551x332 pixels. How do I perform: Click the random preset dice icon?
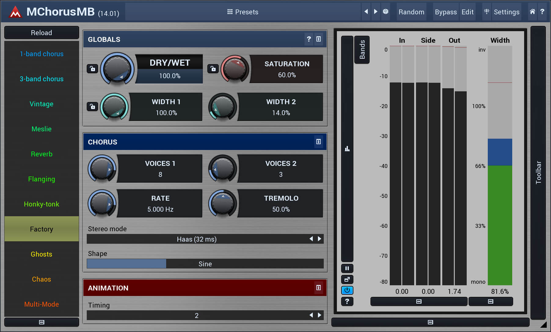[x=385, y=12]
